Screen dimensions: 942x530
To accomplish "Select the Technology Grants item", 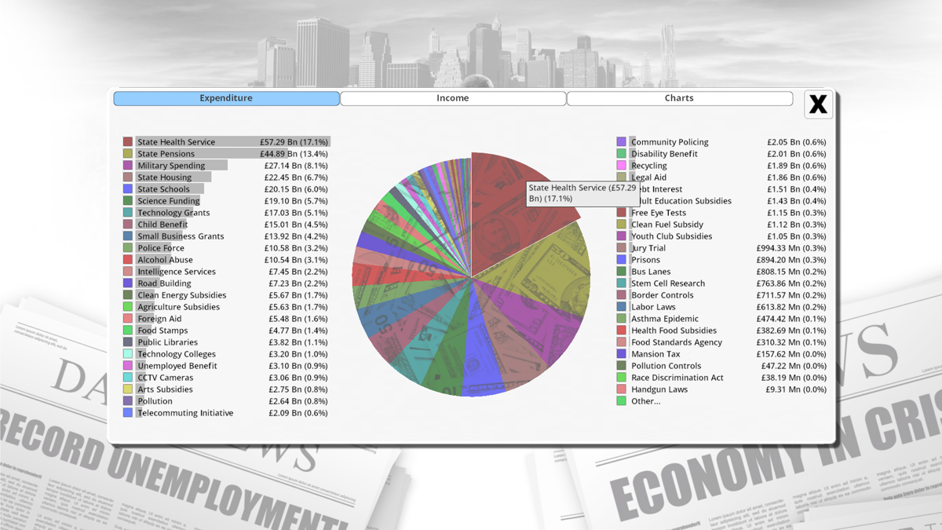I will click(173, 212).
